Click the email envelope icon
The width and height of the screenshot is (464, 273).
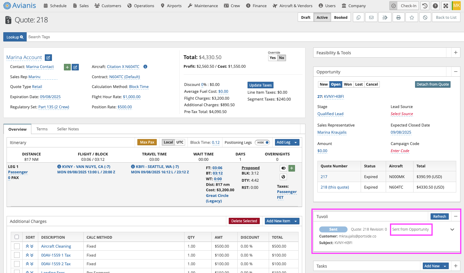(371, 18)
